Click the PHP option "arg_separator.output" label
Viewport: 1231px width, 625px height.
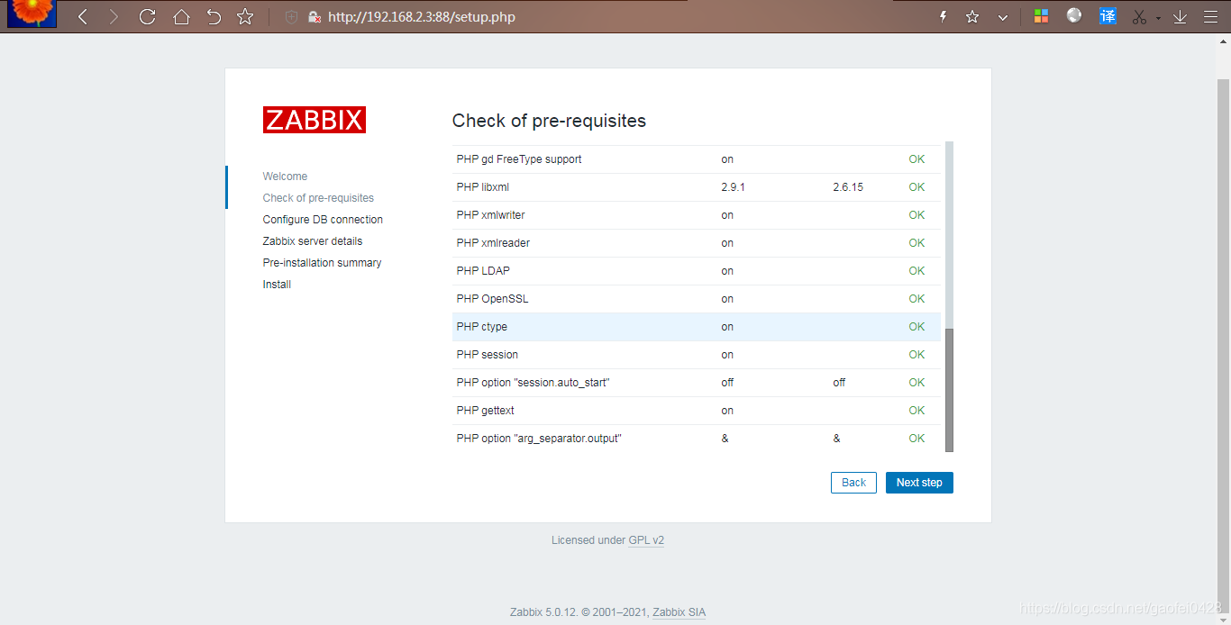pyautogui.click(x=540, y=439)
